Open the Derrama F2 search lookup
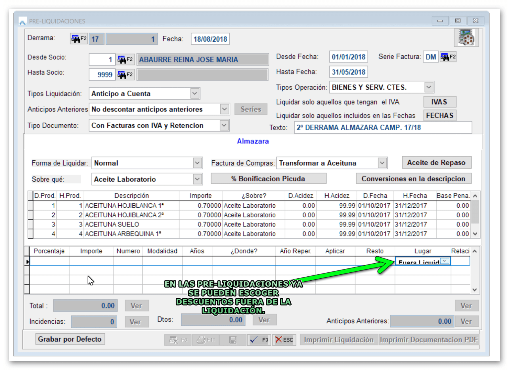Image resolution: width=509 pixels, height=370 pixels. (79, 39)
